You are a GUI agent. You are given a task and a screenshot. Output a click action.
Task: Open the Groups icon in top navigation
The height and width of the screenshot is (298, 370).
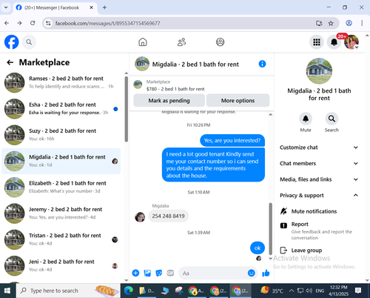point(220,42)
